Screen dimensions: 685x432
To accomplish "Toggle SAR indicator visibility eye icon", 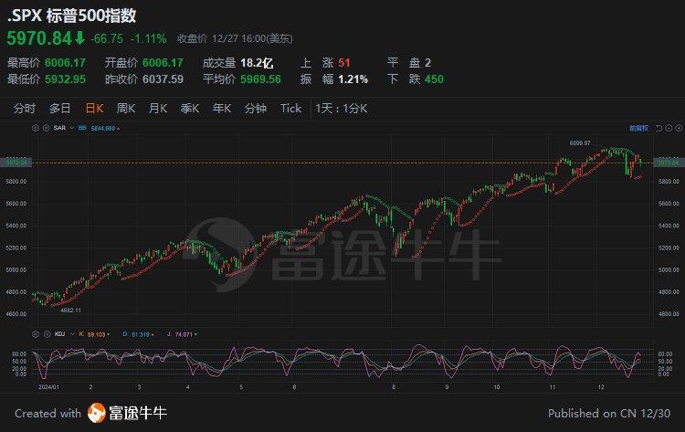I will point(47,129).
